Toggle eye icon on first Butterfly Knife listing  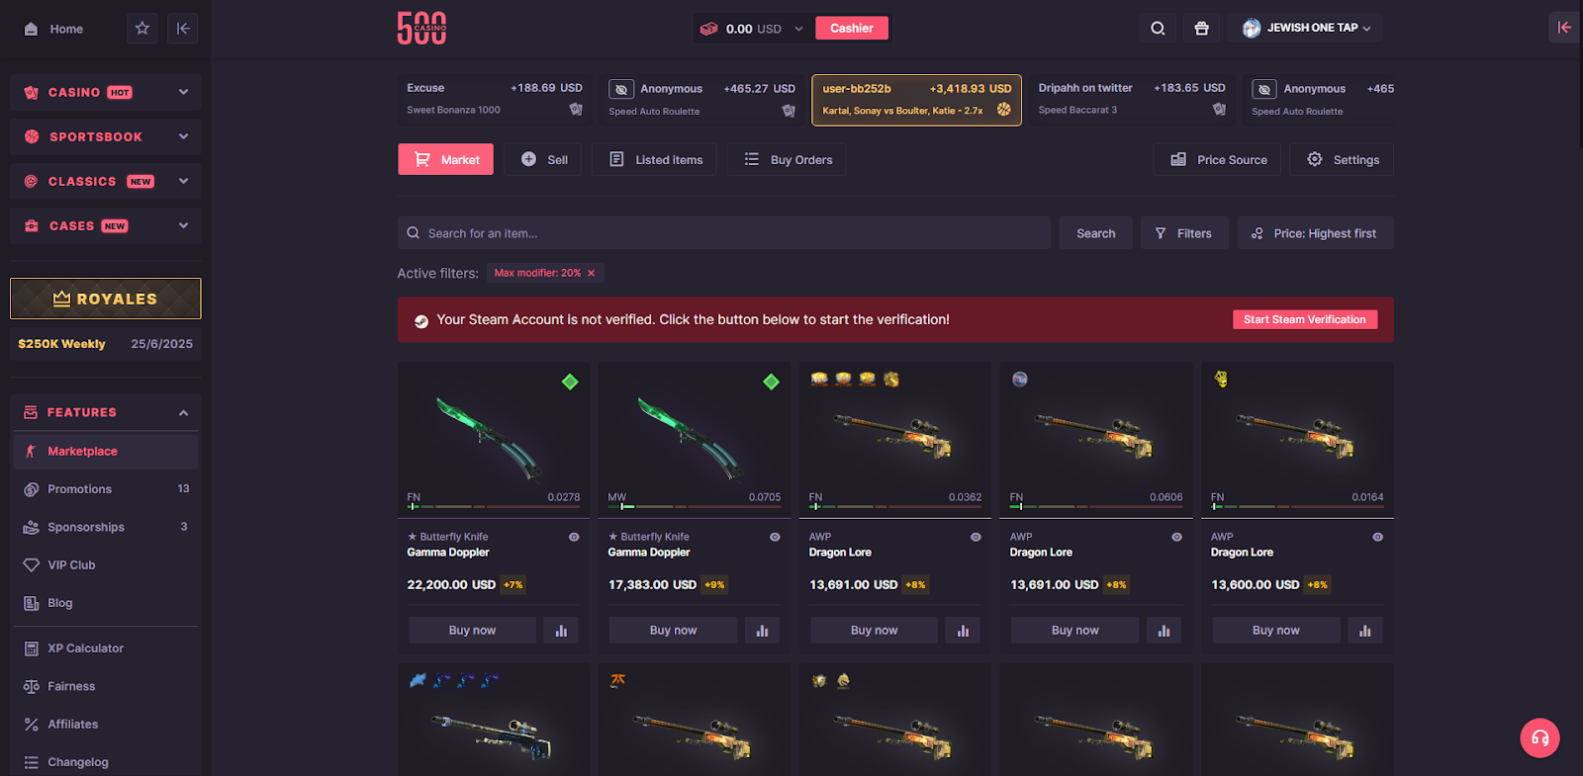574,537
